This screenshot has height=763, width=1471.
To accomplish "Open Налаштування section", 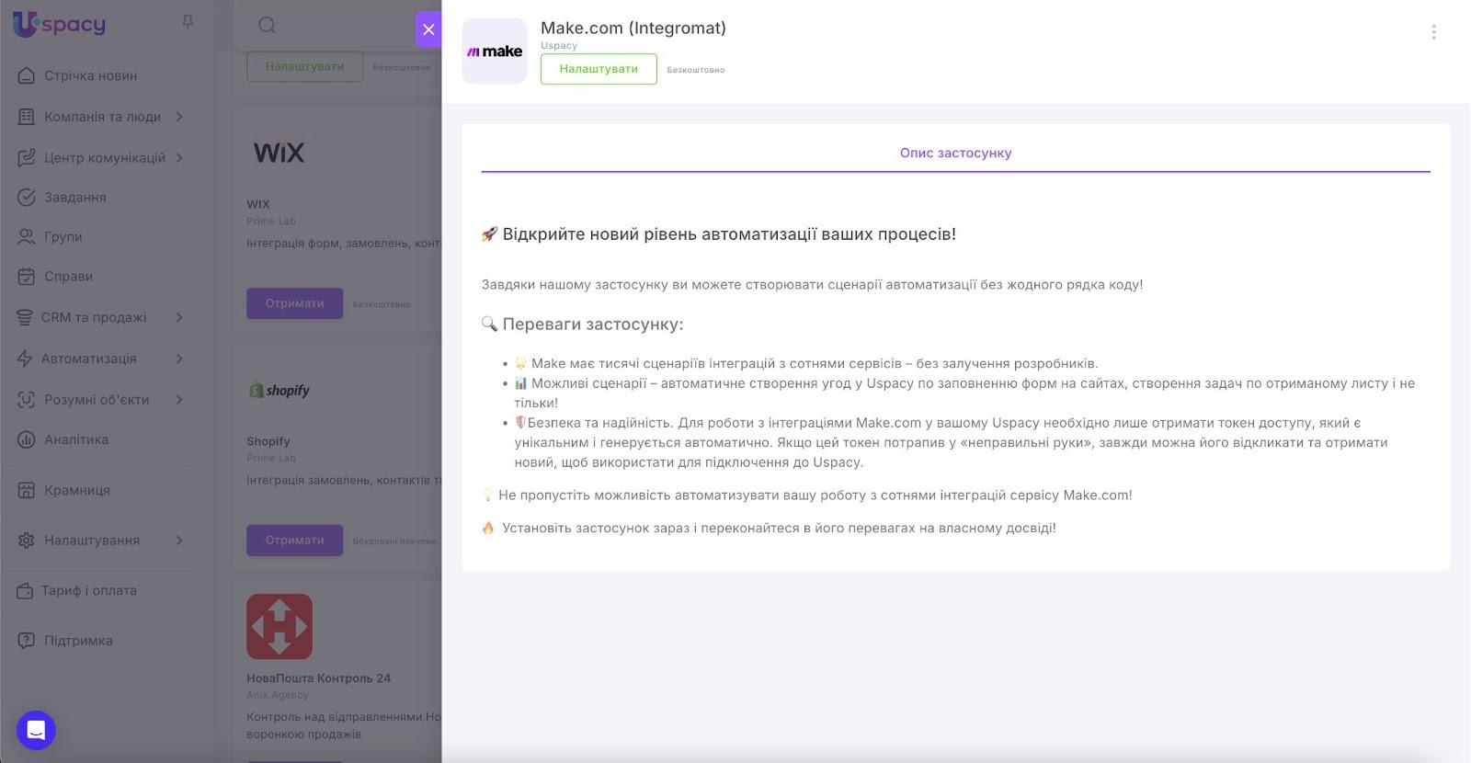I will (x=92, y=541).
